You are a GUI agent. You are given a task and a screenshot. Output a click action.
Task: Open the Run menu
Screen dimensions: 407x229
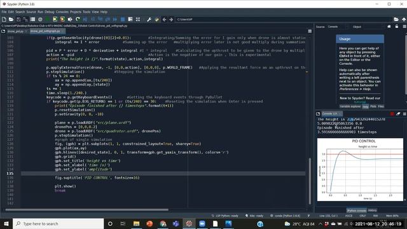point(40,12)
